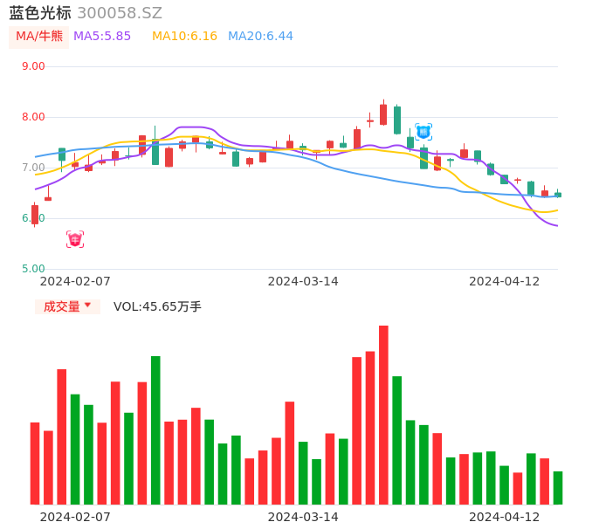Click the 2024-03-14 date under price chart
599x529 pixels.
pos(303,281)
